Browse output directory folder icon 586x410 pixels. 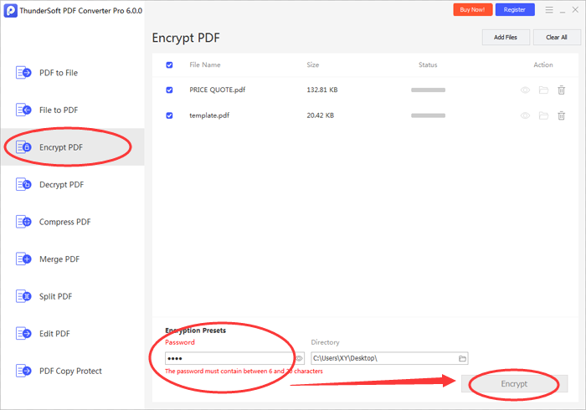click(x=462, y=358)
